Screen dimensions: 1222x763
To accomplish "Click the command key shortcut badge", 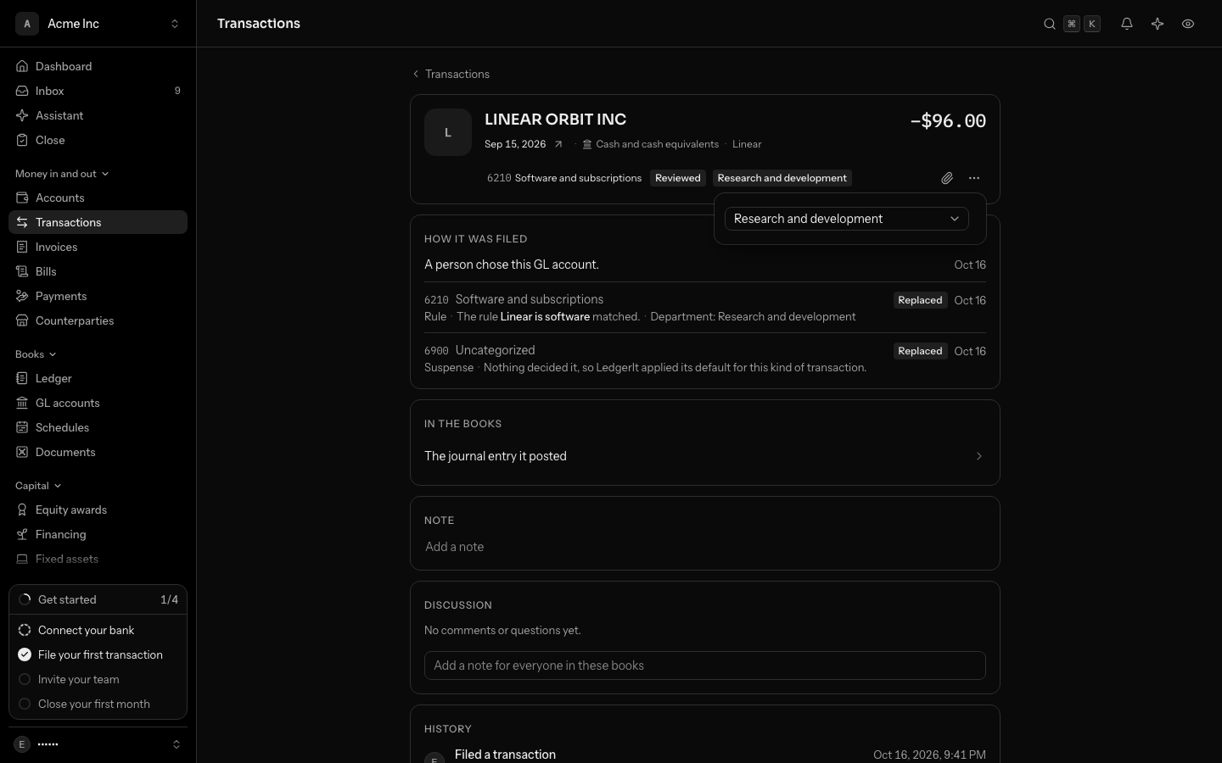I will (1072, 24).
